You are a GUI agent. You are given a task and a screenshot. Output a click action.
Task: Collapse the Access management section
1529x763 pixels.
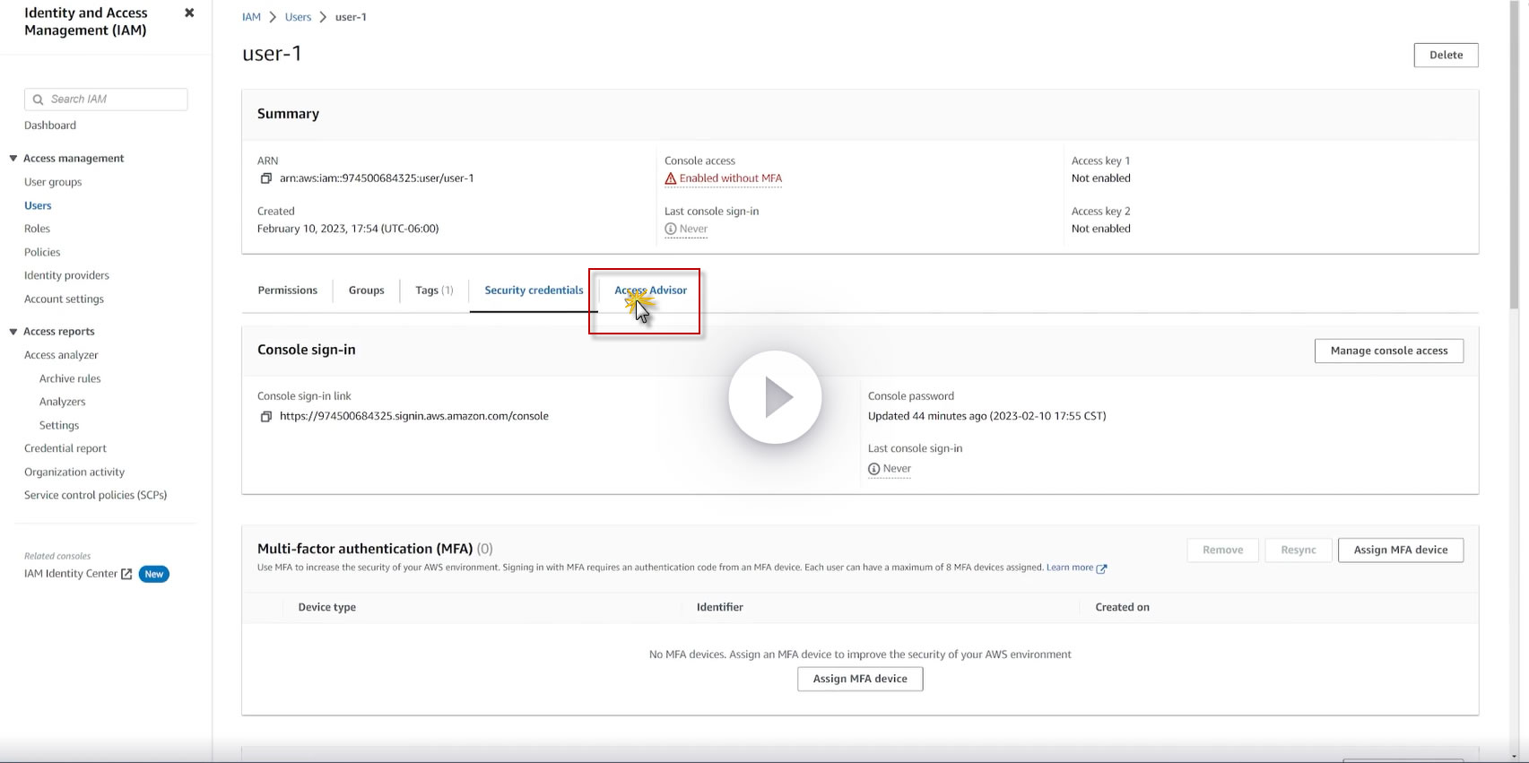click(13, 159)
